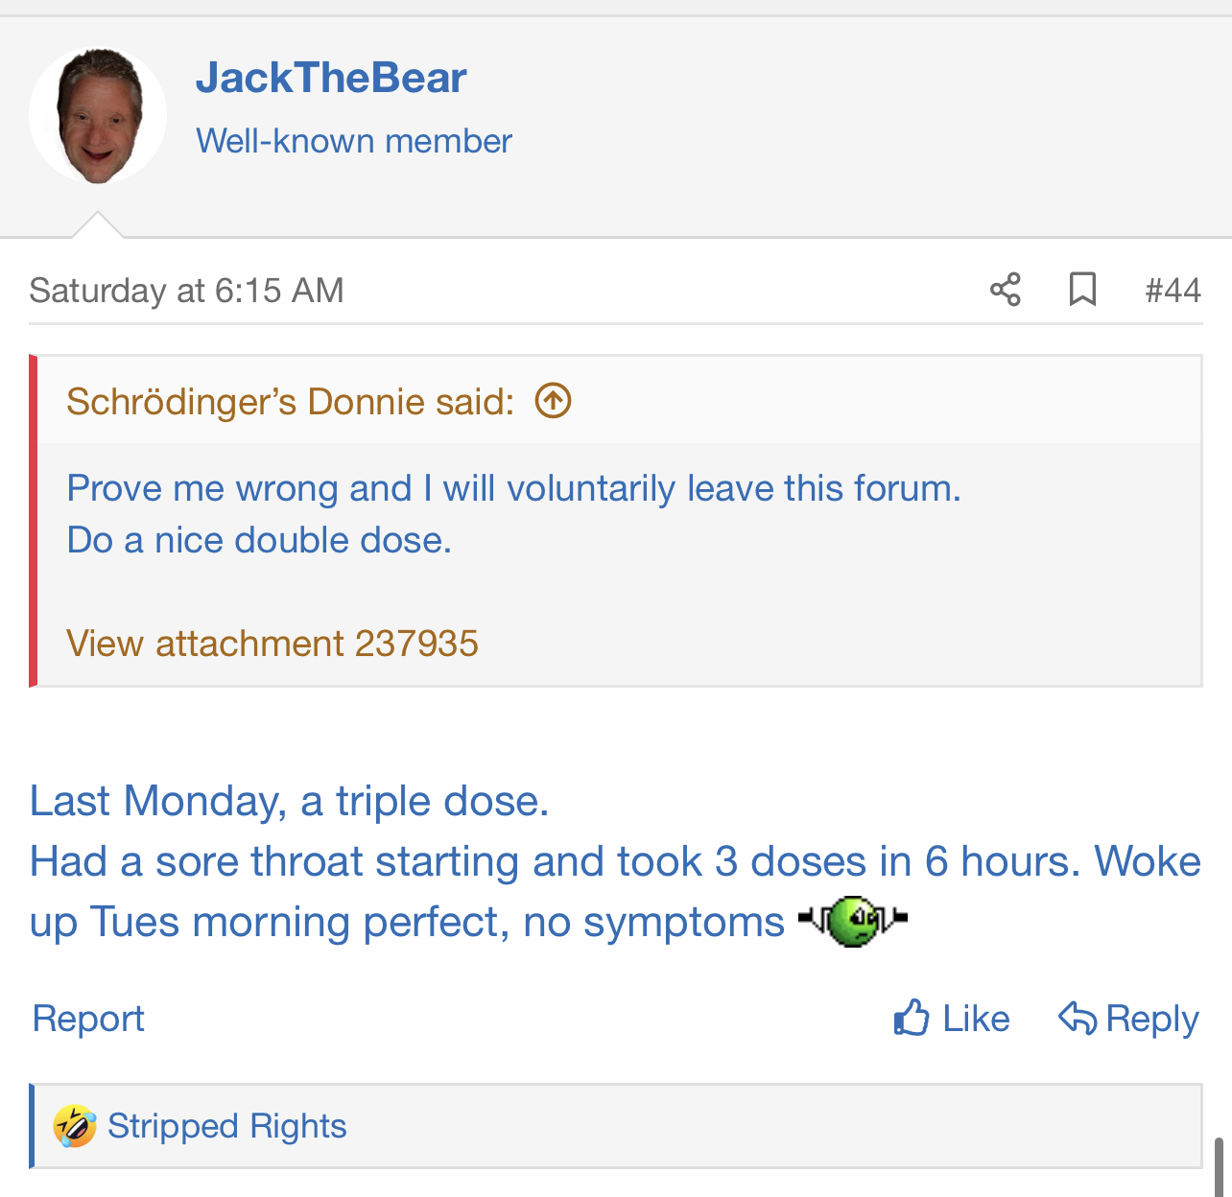The height and width of the screenshot is (1197, 1232).
Task: Open View attachment 237935 link
Action: [x=272, y=644]
